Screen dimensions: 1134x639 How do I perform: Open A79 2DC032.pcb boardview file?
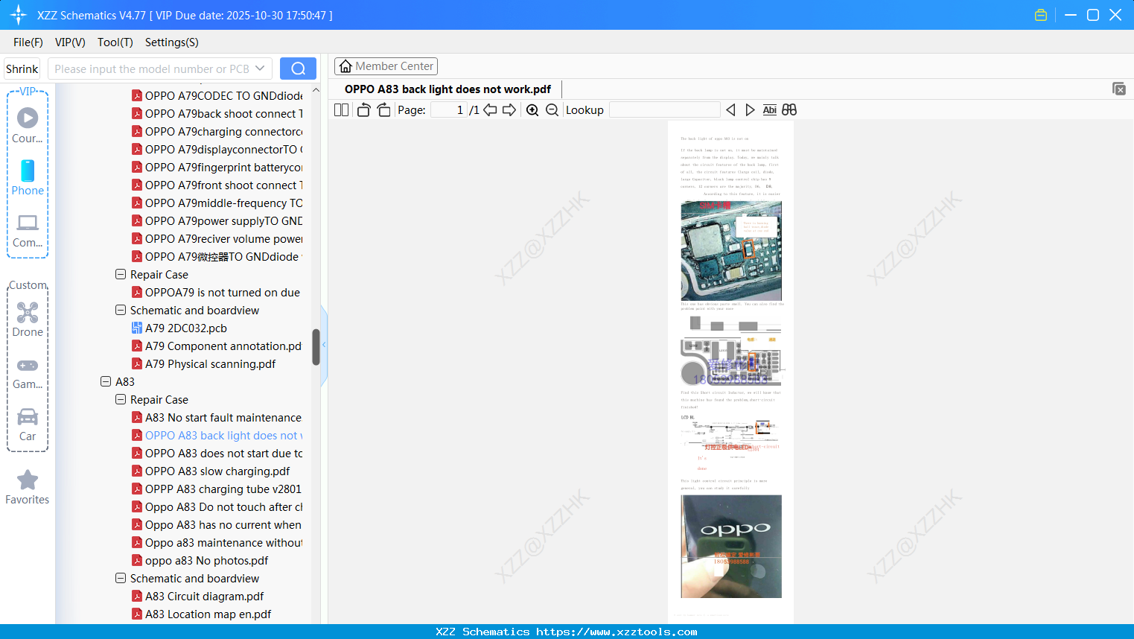(186, 328)
